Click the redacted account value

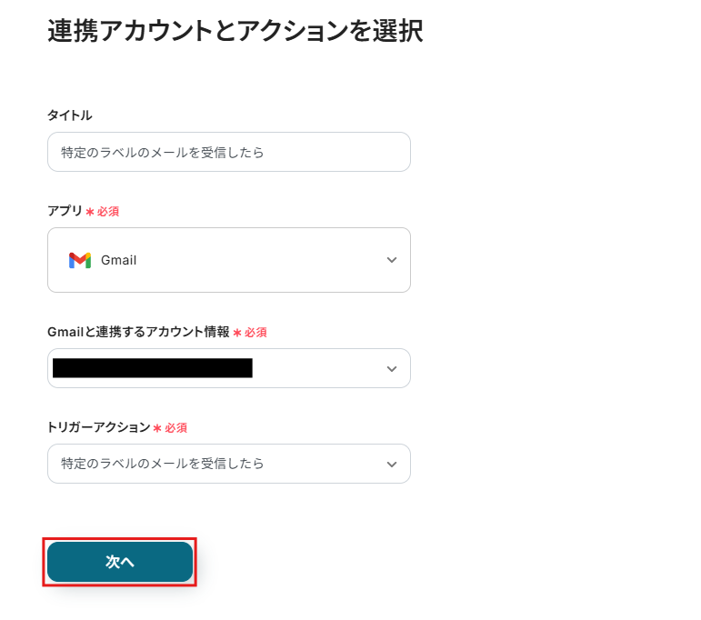tap(152, 368)
